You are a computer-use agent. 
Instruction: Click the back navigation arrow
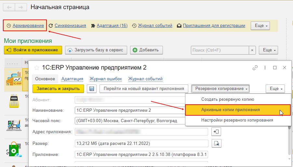click(x=9, y=7)
